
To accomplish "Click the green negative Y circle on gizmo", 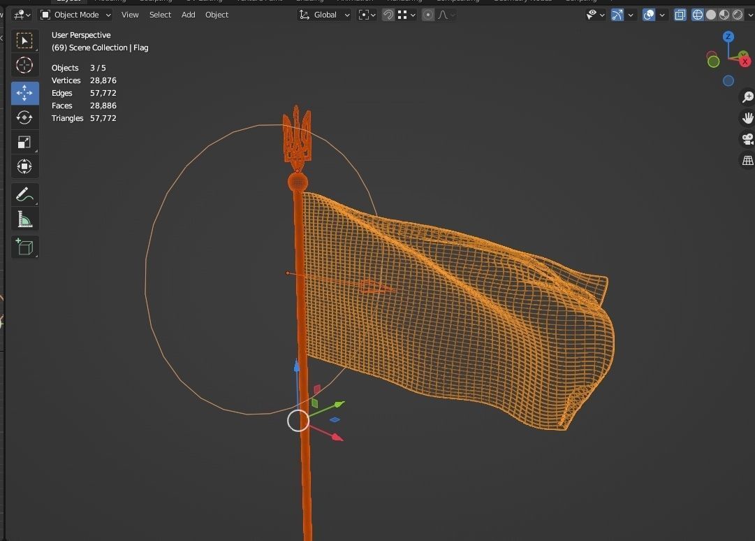I will [714, 62].
